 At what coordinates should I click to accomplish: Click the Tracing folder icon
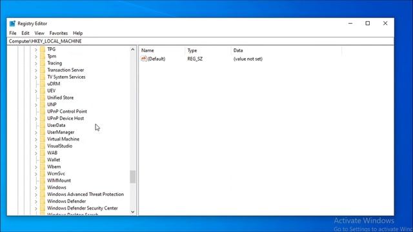click(43, 63)
